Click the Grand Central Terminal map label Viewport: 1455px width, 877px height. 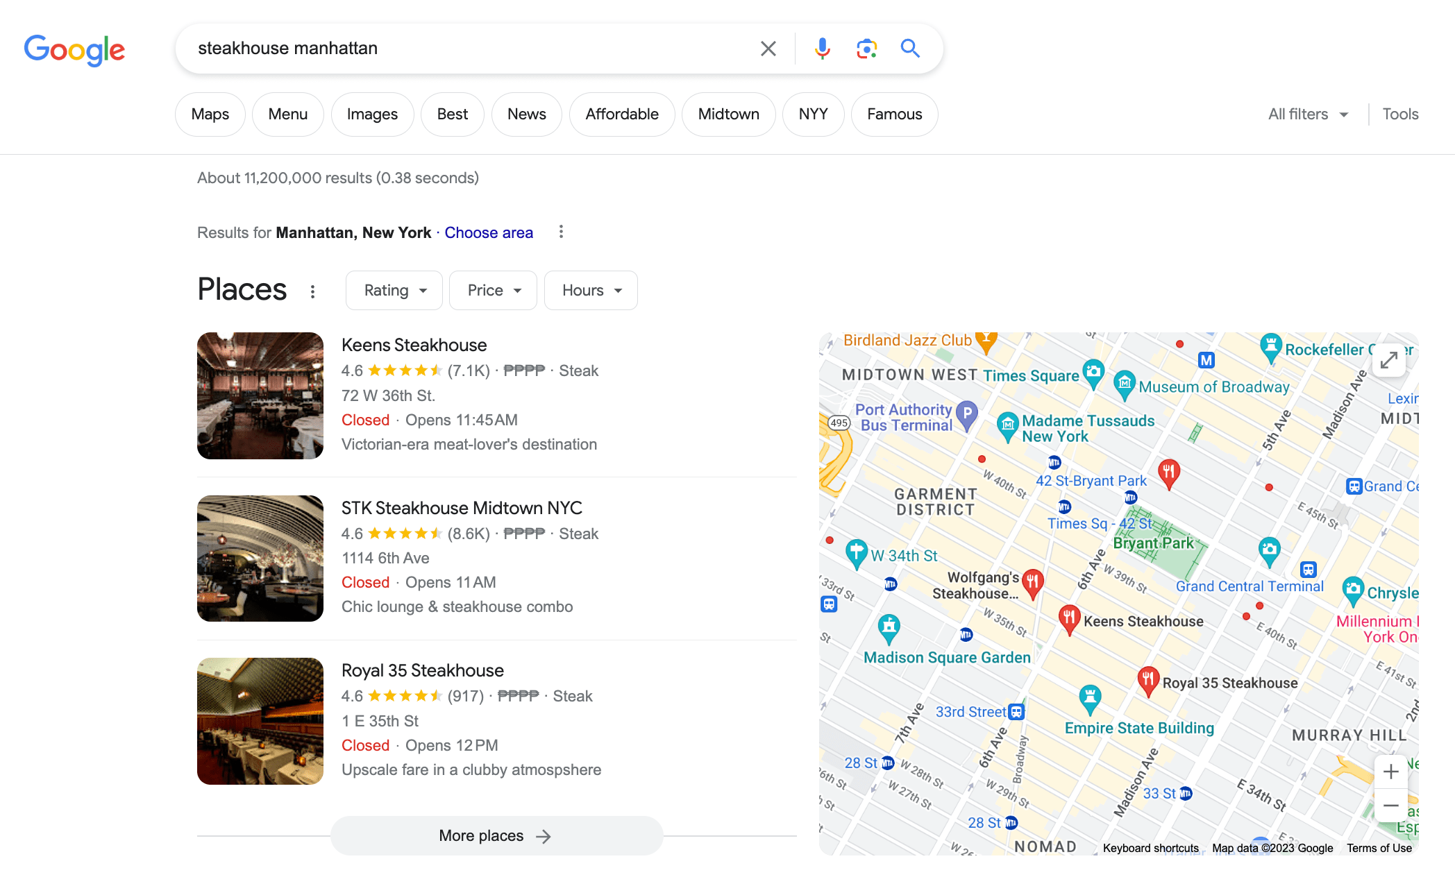[1250, 586]
